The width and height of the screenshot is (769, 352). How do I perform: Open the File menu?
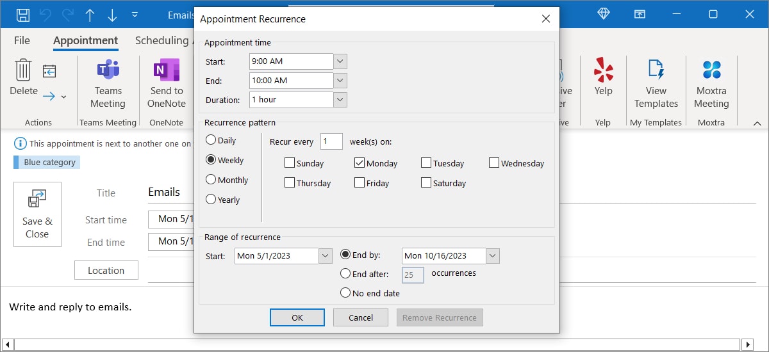point(22,40)
